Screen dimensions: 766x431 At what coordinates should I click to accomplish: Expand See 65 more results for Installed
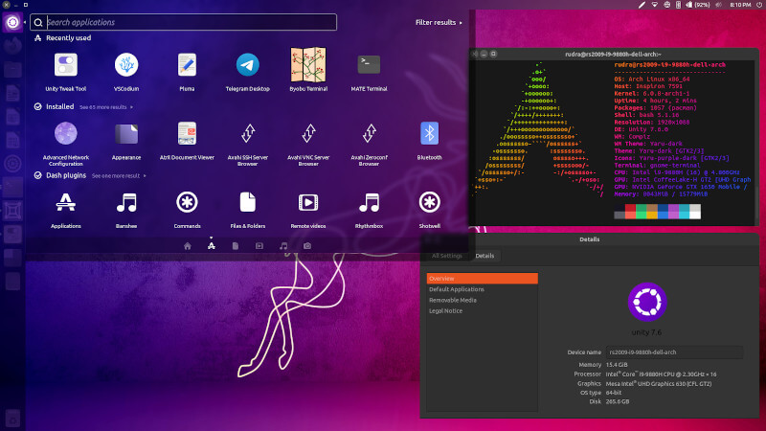(106, 107)
